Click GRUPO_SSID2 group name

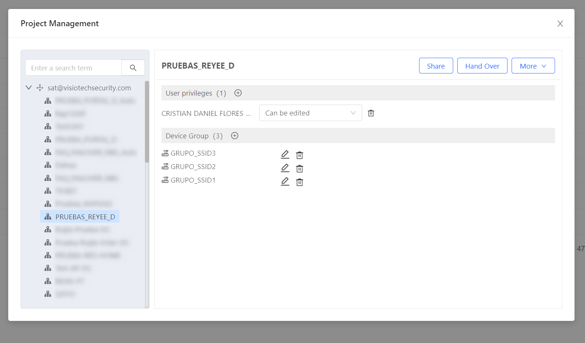coord(193,166)
